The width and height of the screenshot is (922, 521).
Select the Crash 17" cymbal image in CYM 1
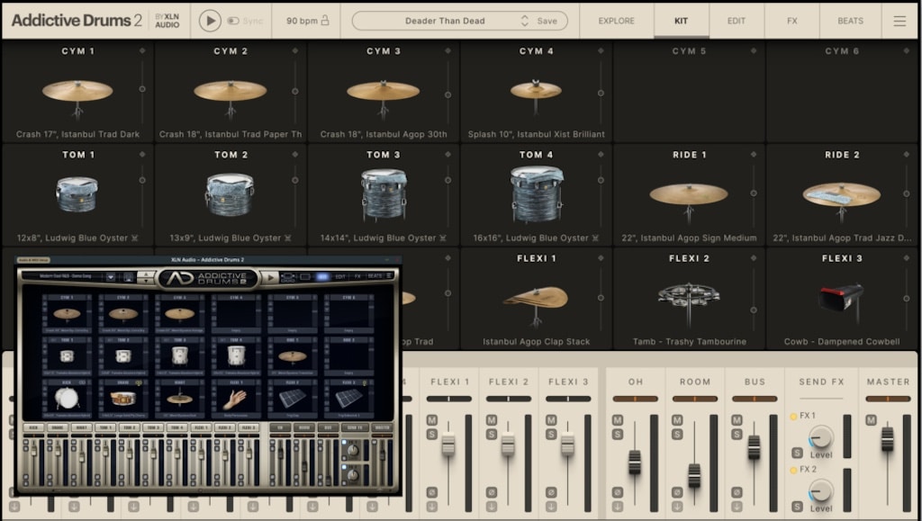pyautogui.click(x=77, y=98)
